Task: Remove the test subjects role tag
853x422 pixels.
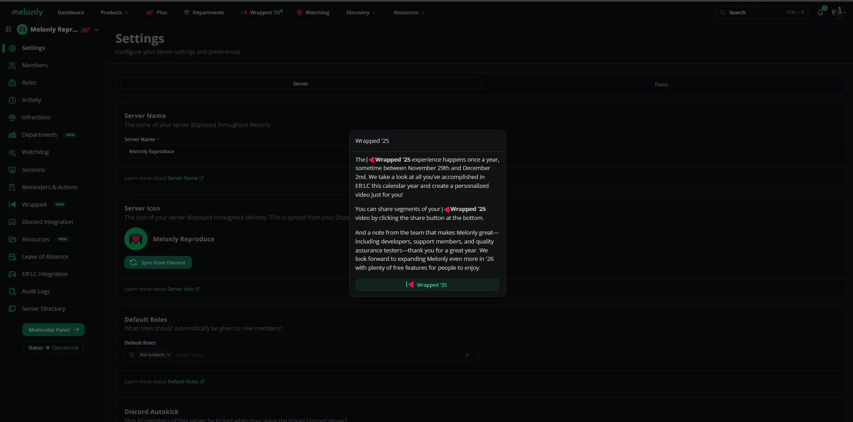Action: [168, 355]
